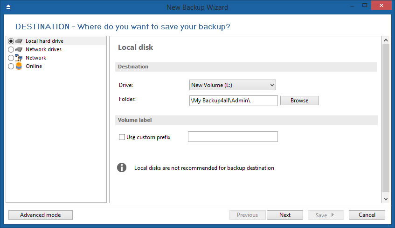Click the Folder path input field
The width and height of the screenshot is (395, 228).
[x=234, y=101]
